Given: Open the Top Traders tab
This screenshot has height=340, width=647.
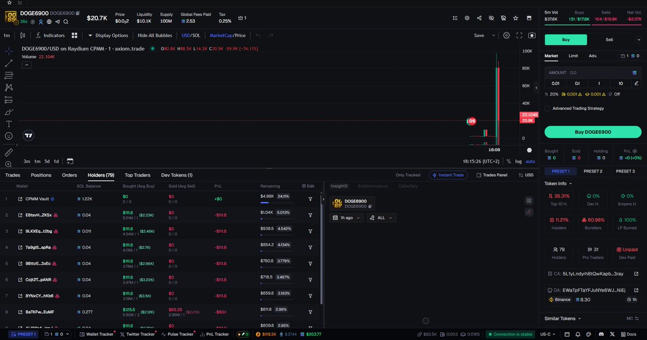Looking at the screenshot, I should click(x=137, y=175).
